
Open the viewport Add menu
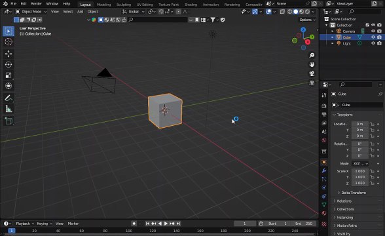[x=80, y=12]
